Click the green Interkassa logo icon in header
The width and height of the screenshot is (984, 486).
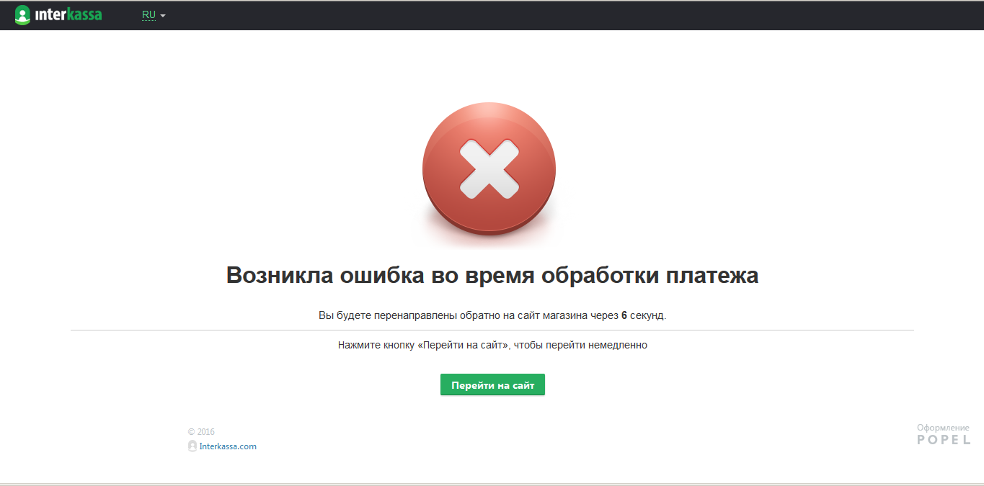point(22,15)
